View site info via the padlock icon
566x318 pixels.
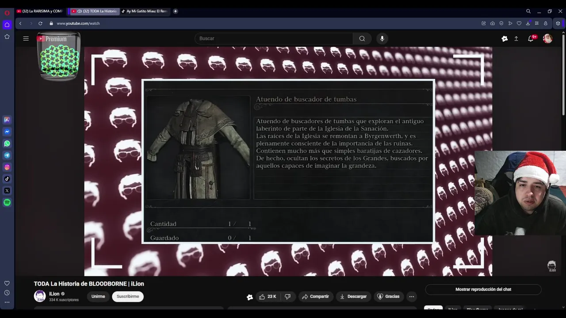tap(51, 23)
